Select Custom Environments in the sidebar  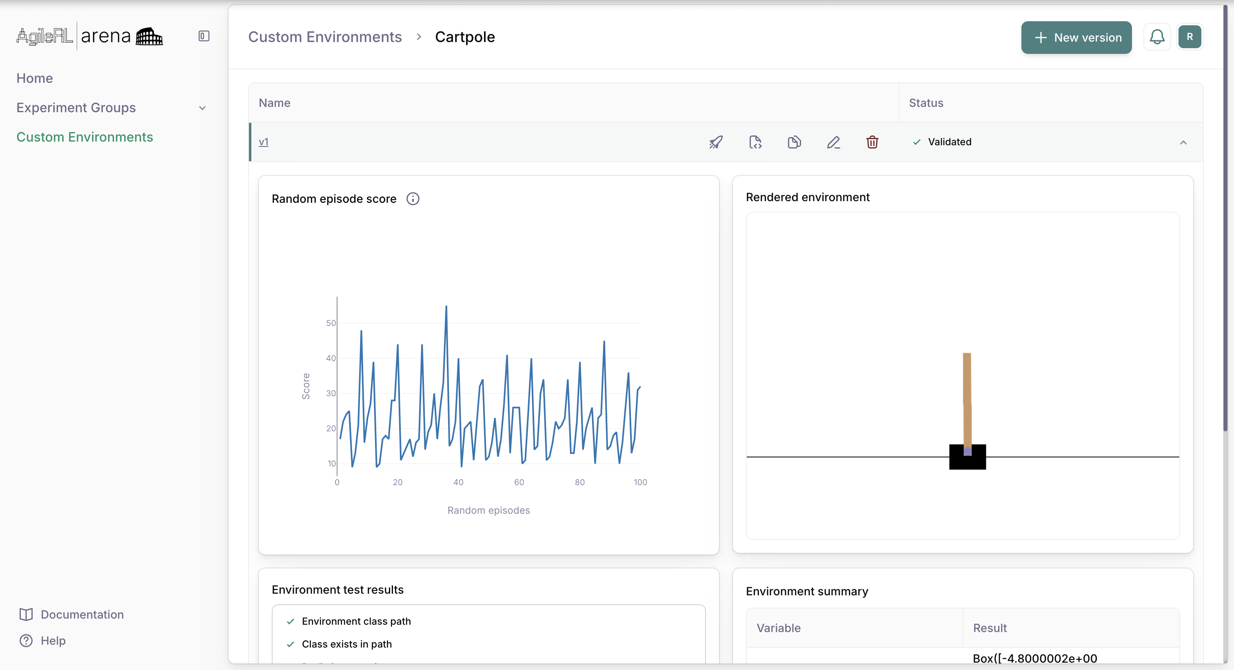click(x=84, y=138)
